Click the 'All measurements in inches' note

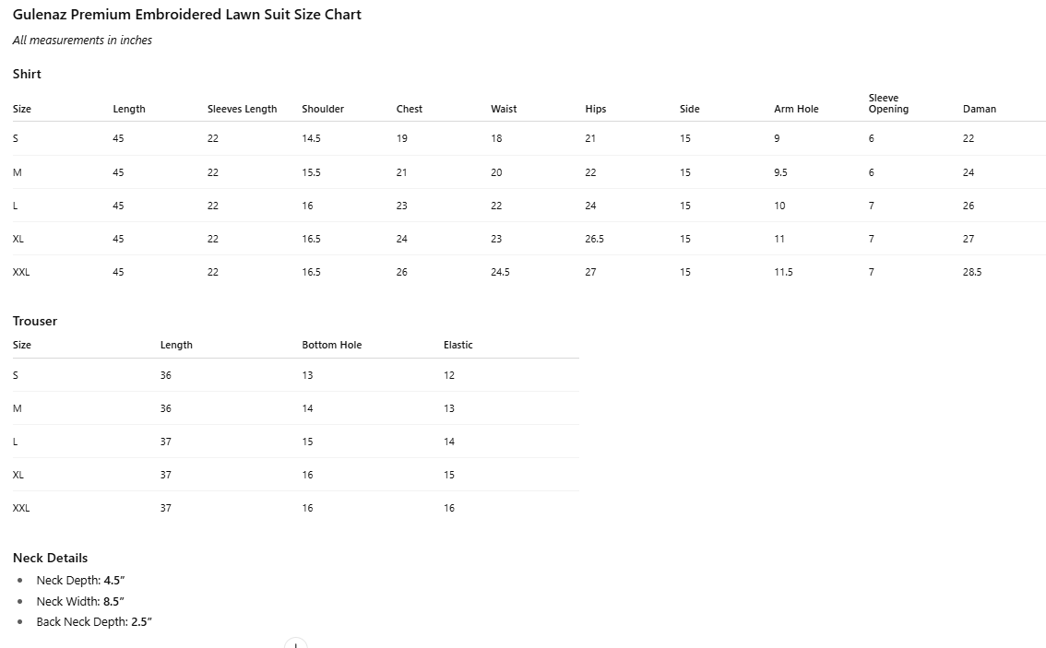click(x=82, y=40)
